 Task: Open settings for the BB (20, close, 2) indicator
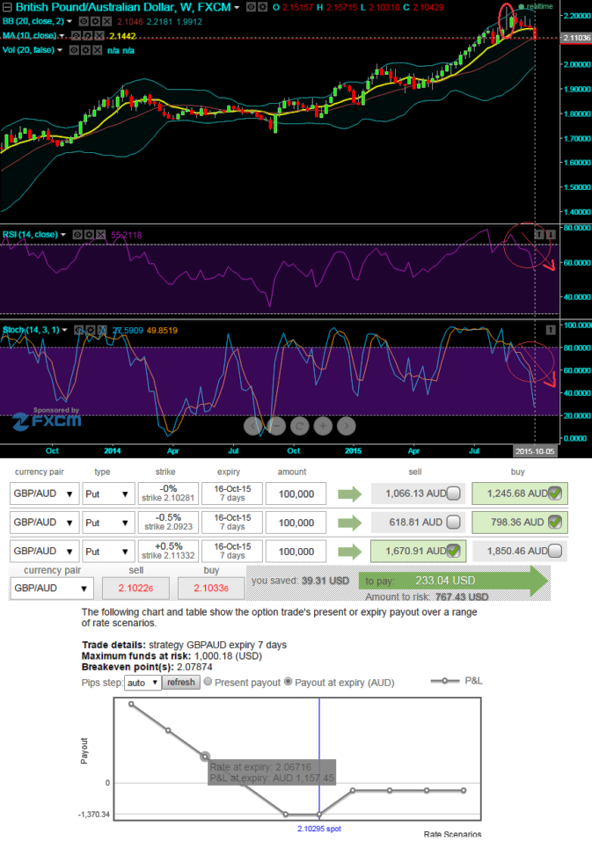click(x=95, y=21)
